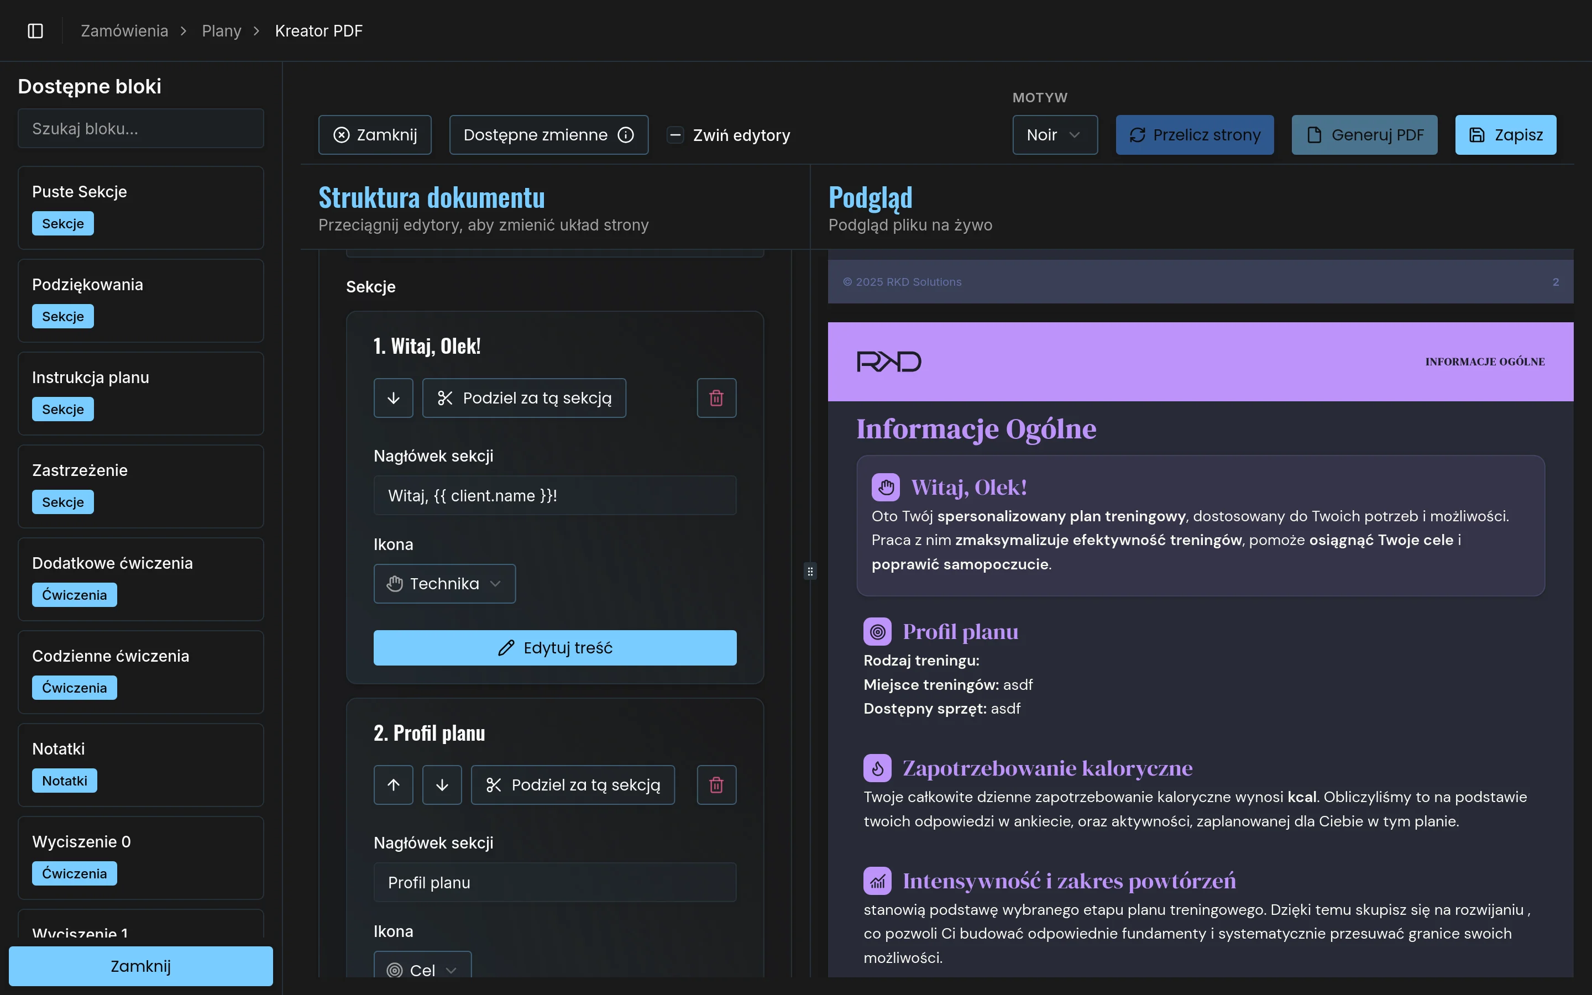Open the Technika icon dropdown
1592x995 pixels.
point(444,584)
